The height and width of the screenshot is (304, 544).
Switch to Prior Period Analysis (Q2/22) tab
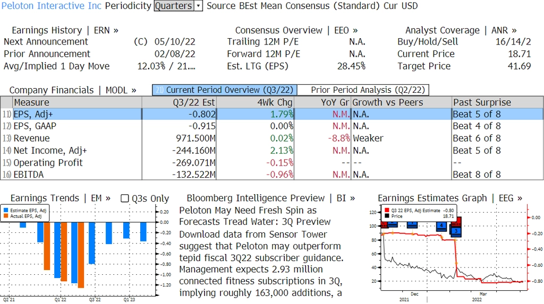[x=363, y=90]
